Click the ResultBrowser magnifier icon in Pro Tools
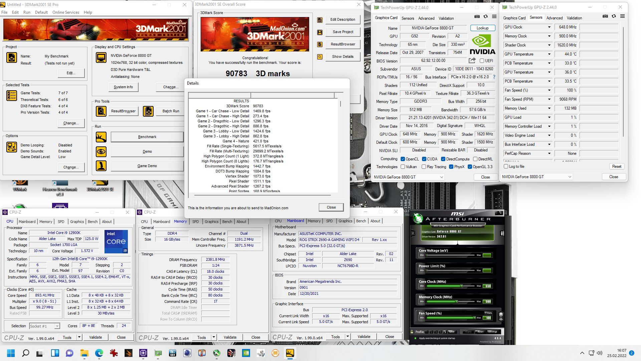Viewport: 641px width, 361px height. [x=101, y=111]
